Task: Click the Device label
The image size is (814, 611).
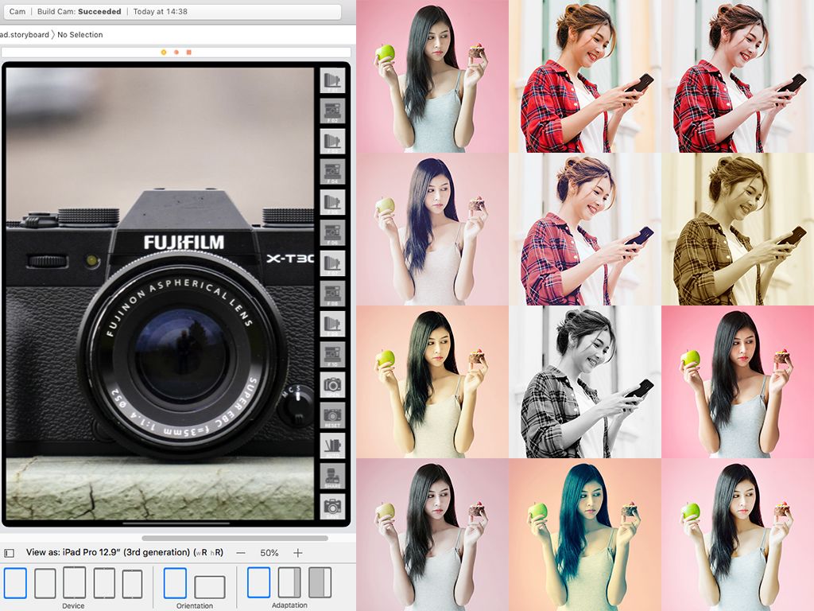Action: point(73,605)
